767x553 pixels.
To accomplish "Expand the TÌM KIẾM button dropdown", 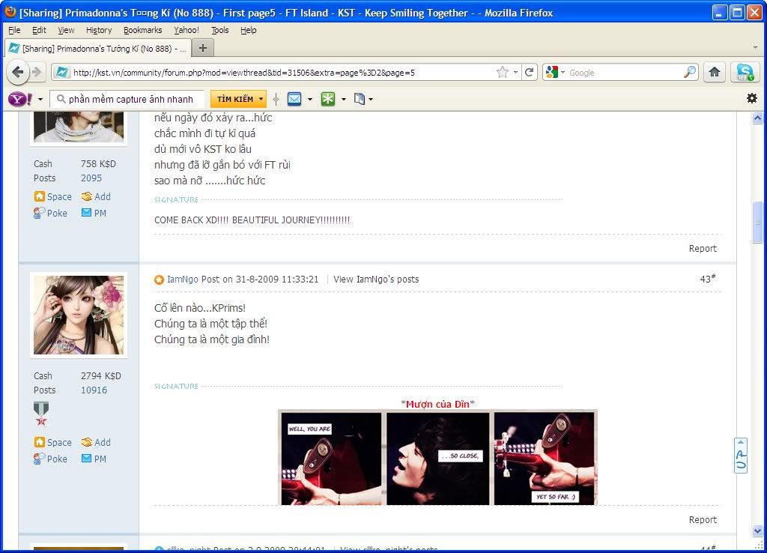I will pos(261,99).
